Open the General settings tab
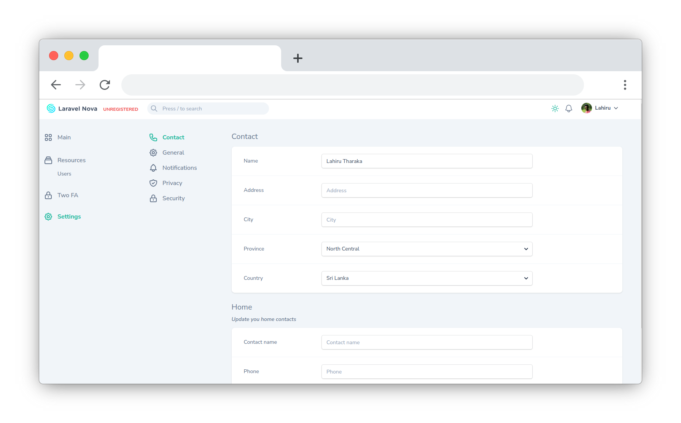 point(173,153)
